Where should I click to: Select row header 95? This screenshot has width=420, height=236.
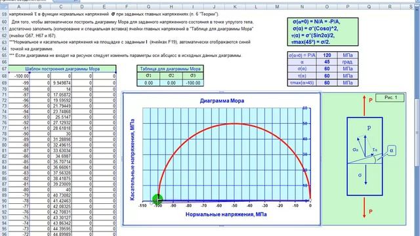tap(4, 229)
